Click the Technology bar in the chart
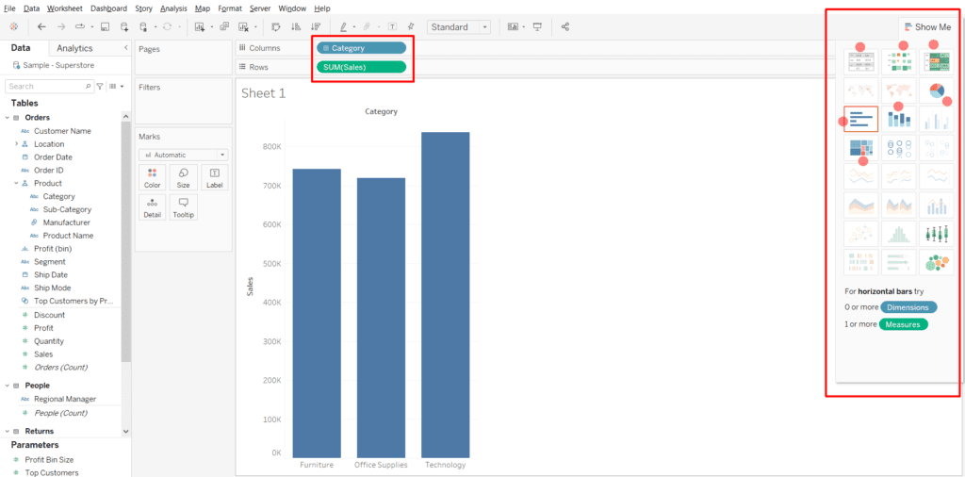Image resolution: width=965 pixels, height=477 pixels. (446, 295)
